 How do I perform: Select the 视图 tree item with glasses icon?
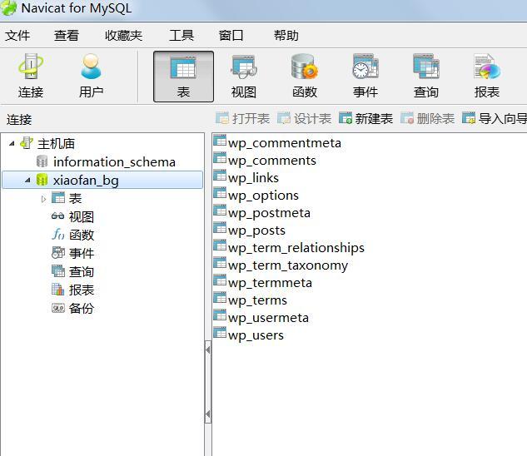(82, 216)
